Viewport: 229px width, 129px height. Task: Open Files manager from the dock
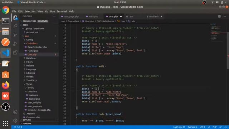click(x=6, y=32)
